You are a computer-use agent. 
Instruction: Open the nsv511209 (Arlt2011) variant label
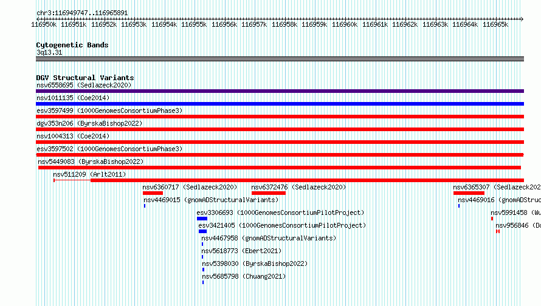pos(89,174)
